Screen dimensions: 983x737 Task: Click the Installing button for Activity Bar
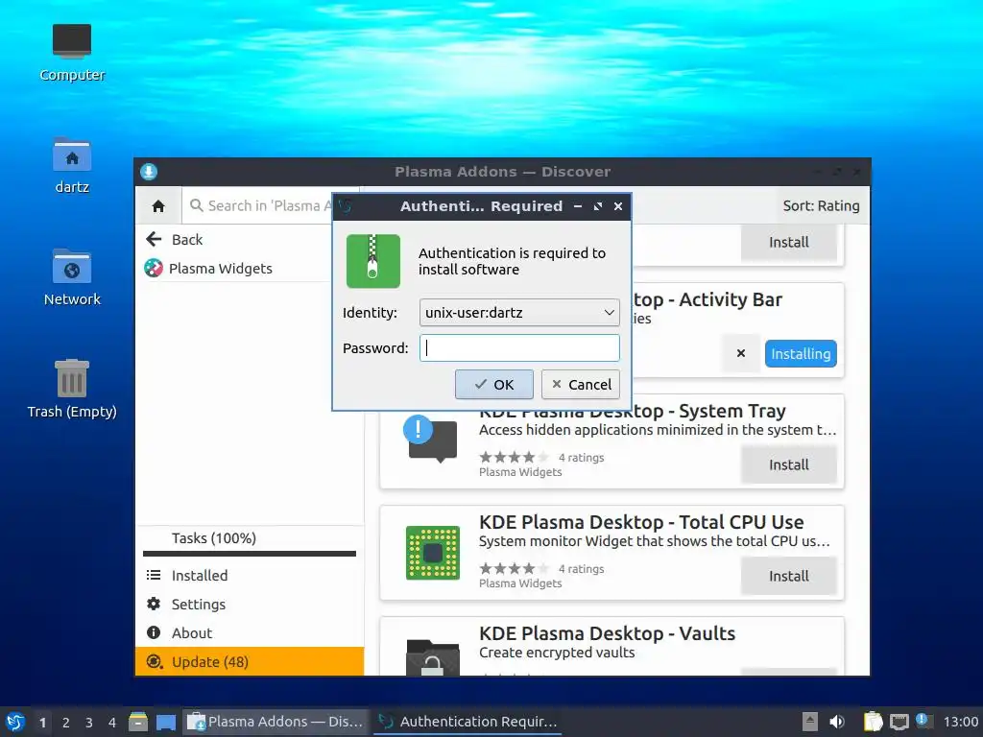click(x=801, y=353)
